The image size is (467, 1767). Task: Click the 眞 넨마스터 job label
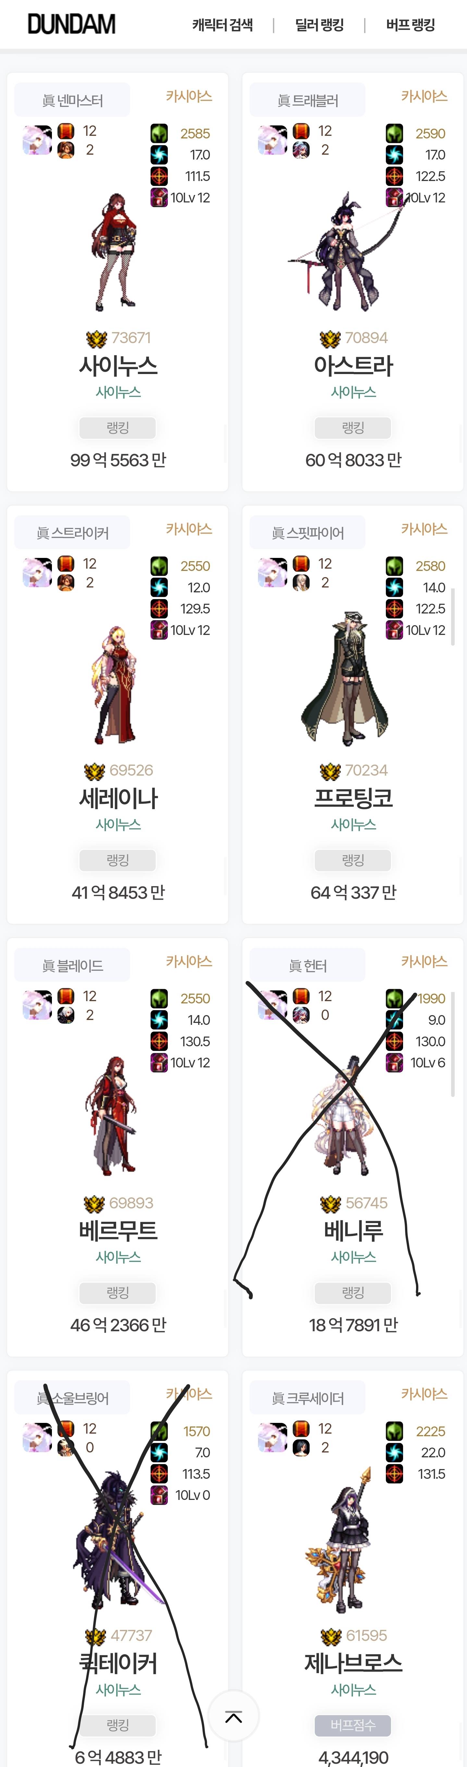tap(73, 100)
